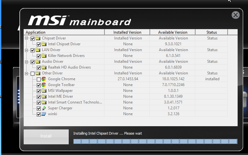Click the Available Version column header
Viewport: 248px width, 155px height.
coord(172,32)
